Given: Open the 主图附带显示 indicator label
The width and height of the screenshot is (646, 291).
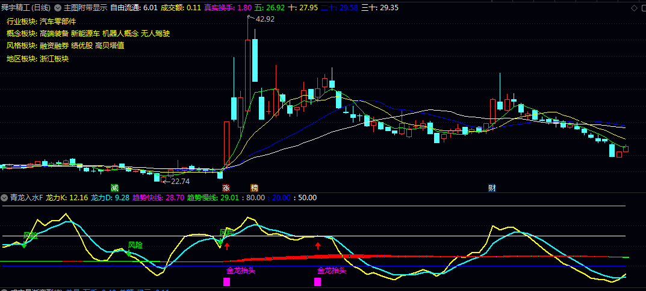Looking at the screenshot, I should (x=85, y=8).
